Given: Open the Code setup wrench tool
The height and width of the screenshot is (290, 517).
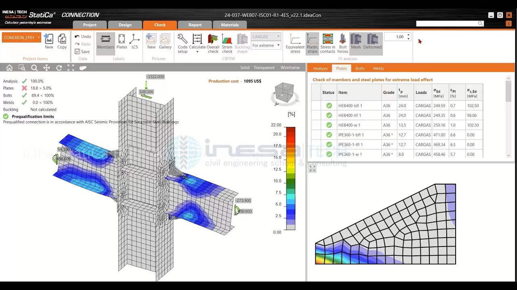Looking at the screenshot, I should click(183, 43).
